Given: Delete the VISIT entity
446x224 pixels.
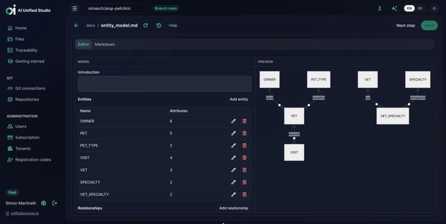Looking at the screenshot, I should pos(245,158).
